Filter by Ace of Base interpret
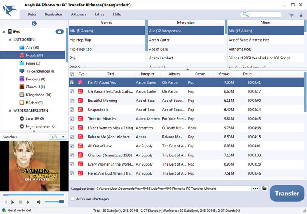 [186, 49]
